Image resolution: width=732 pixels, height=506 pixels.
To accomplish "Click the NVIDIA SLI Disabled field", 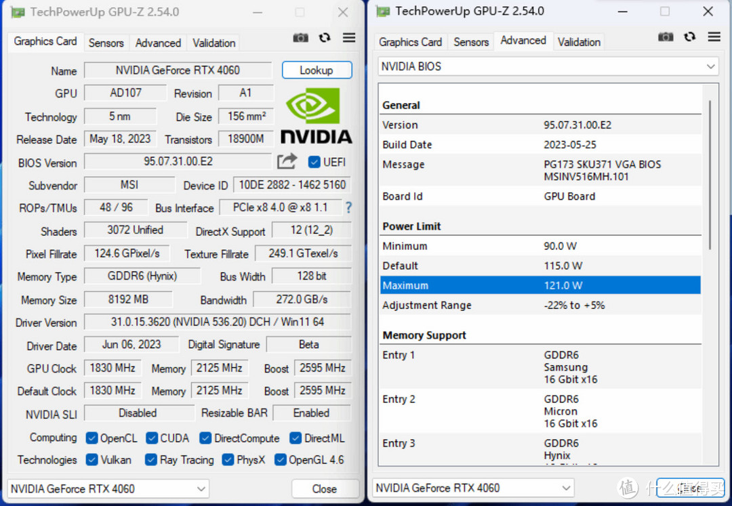I will coord(139,413).
